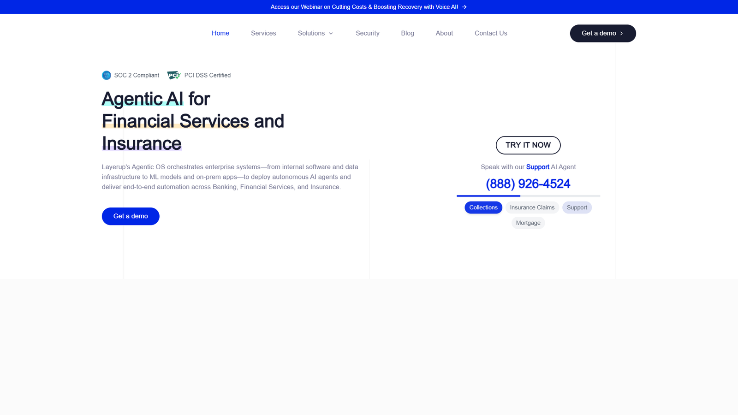Click the chevron arrow inside the dark Get a demo button

(621, 33)
